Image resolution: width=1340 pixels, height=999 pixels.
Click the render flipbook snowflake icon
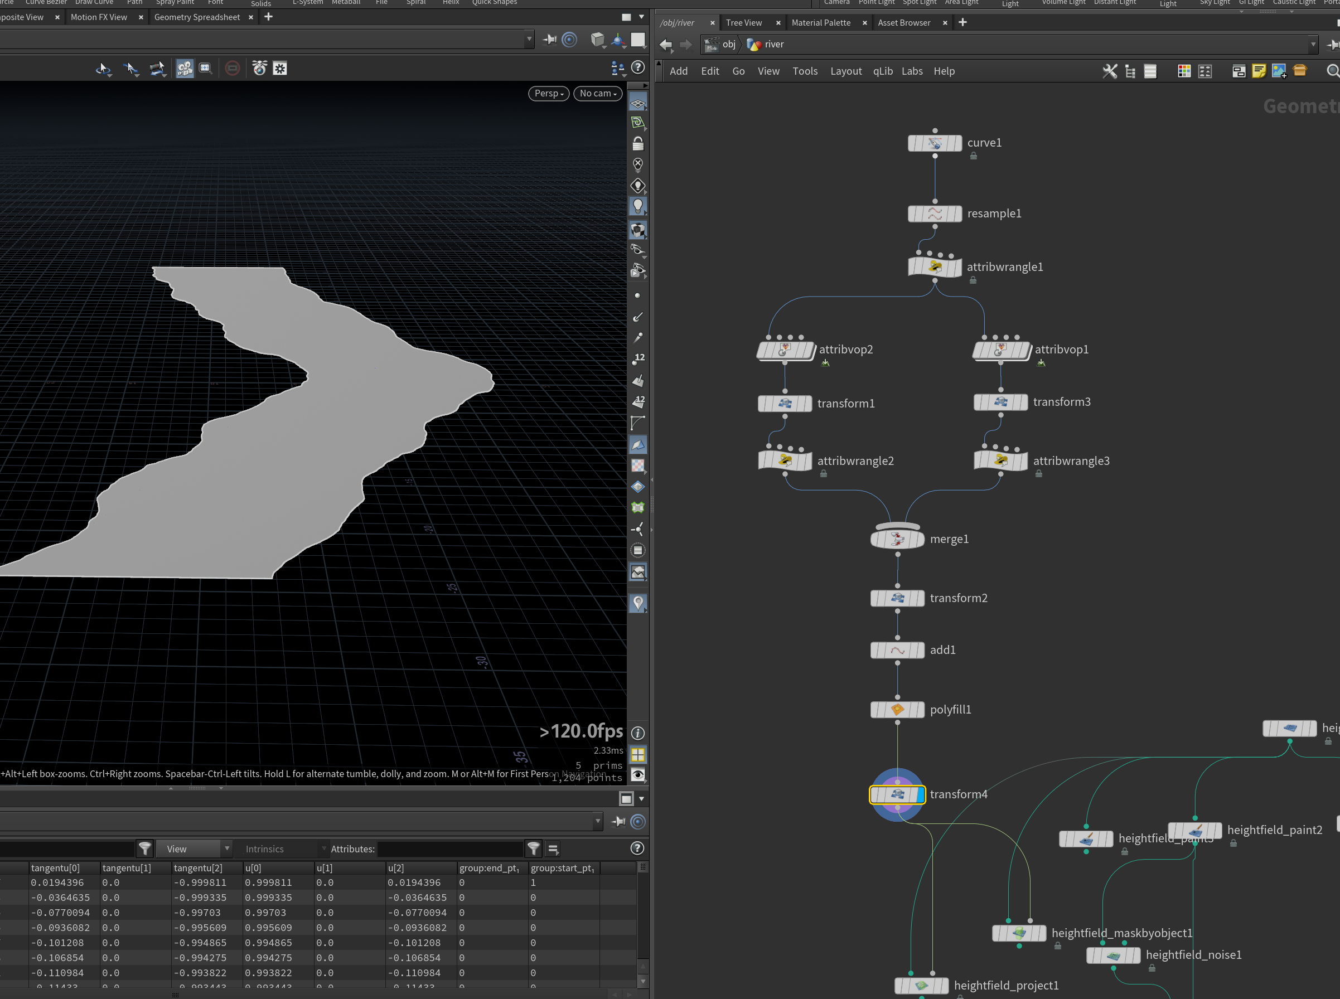pyautogui.click(x=280, y=69)
